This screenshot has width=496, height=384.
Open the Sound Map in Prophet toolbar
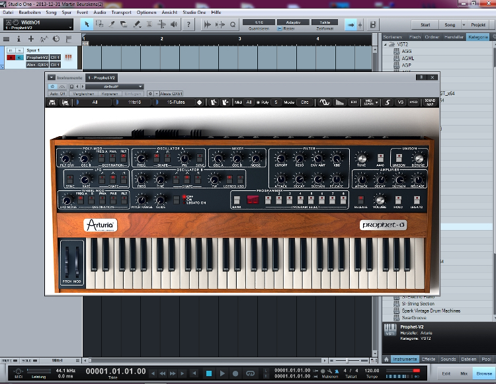430,102
